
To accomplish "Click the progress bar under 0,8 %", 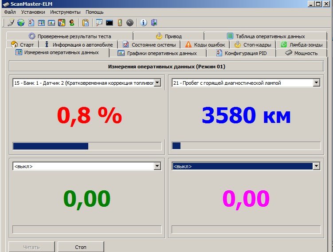I will tap(87, 146).
